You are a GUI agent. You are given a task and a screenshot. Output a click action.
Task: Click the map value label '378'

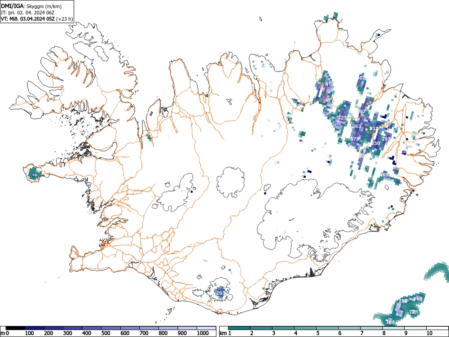[x=355, y=139]
